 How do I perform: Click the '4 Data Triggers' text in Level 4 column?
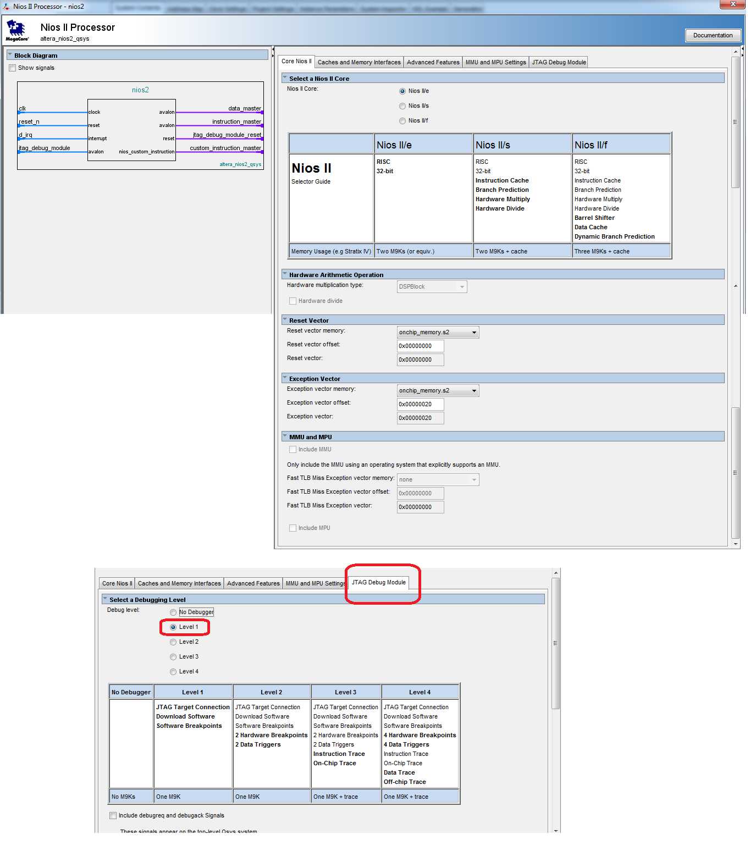[x=406, y=745]
